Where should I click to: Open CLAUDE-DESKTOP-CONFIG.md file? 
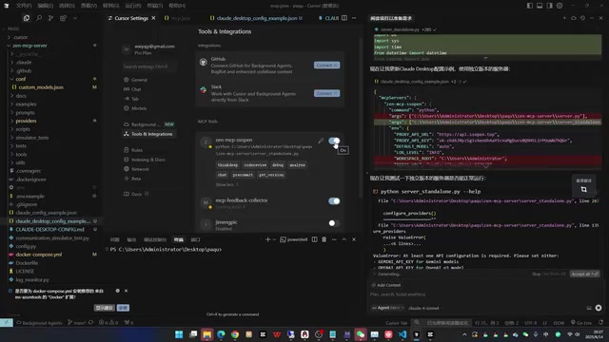click(49, 229)
